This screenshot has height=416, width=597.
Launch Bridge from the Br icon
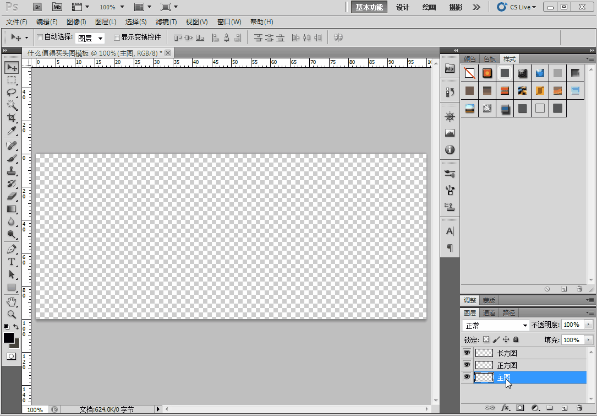pos(37,7)
